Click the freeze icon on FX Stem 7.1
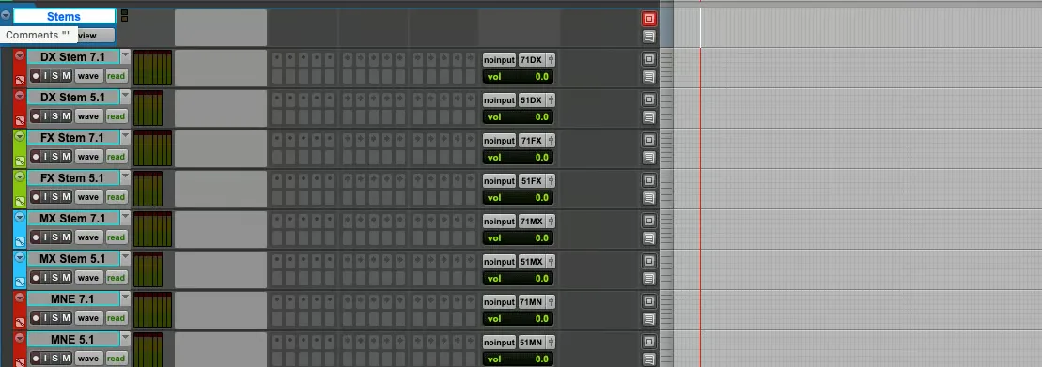1042x367 pixels. tap(648, 140)
